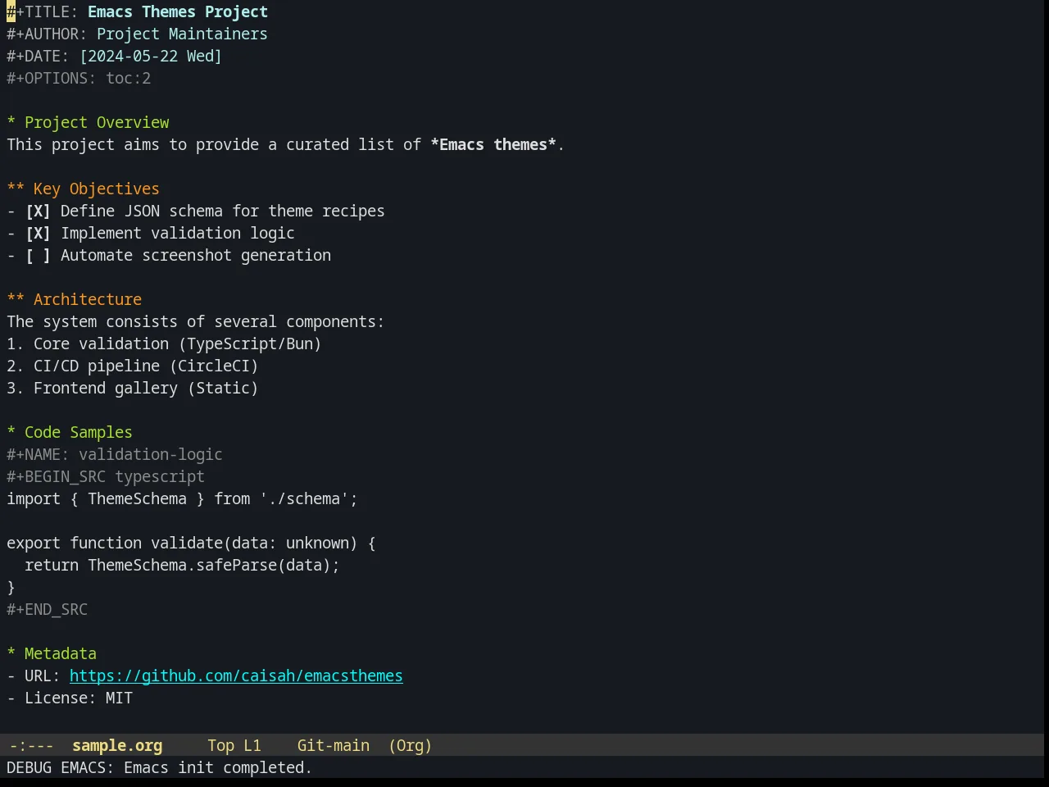Fold the #+BEGIN_SRC typescript block line
The image size is (1049, 787).
(x=106, y=477)
